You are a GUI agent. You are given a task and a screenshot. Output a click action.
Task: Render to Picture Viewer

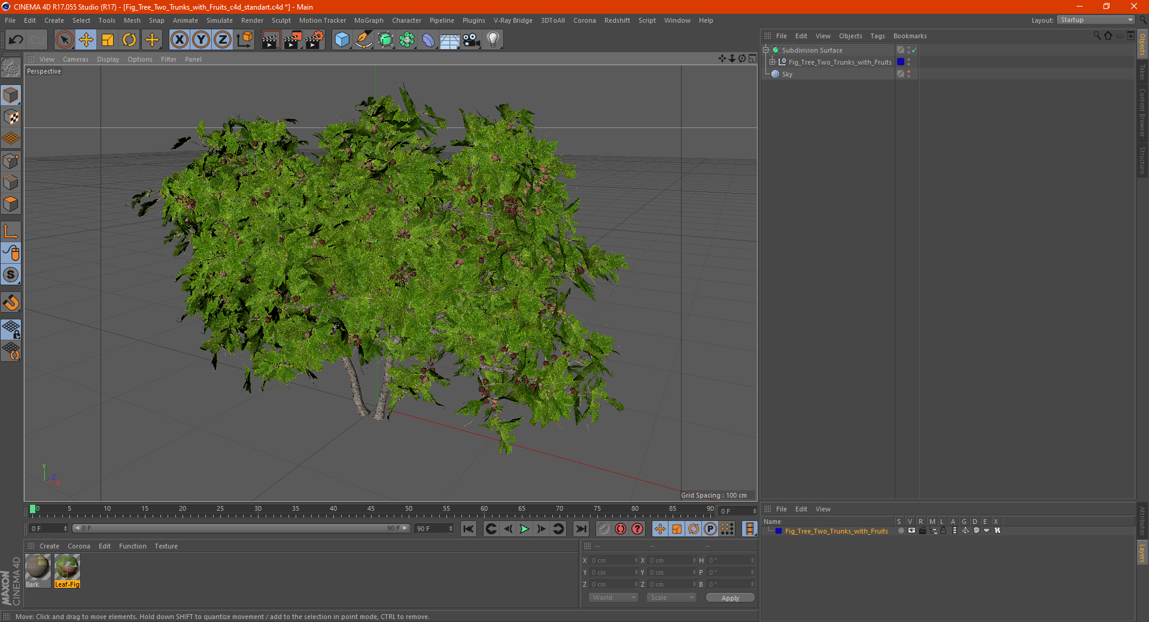pos(293,40)
